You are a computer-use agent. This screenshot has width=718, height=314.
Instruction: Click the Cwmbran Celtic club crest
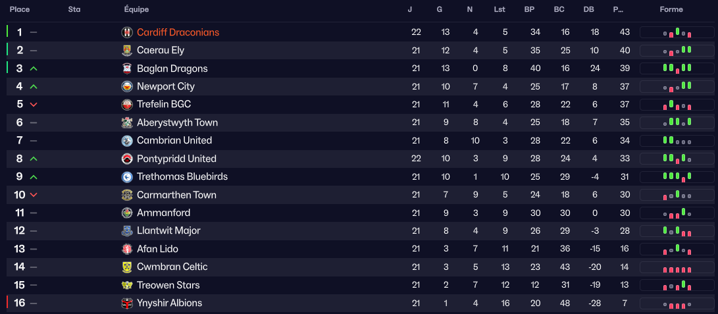pos(127,267)
